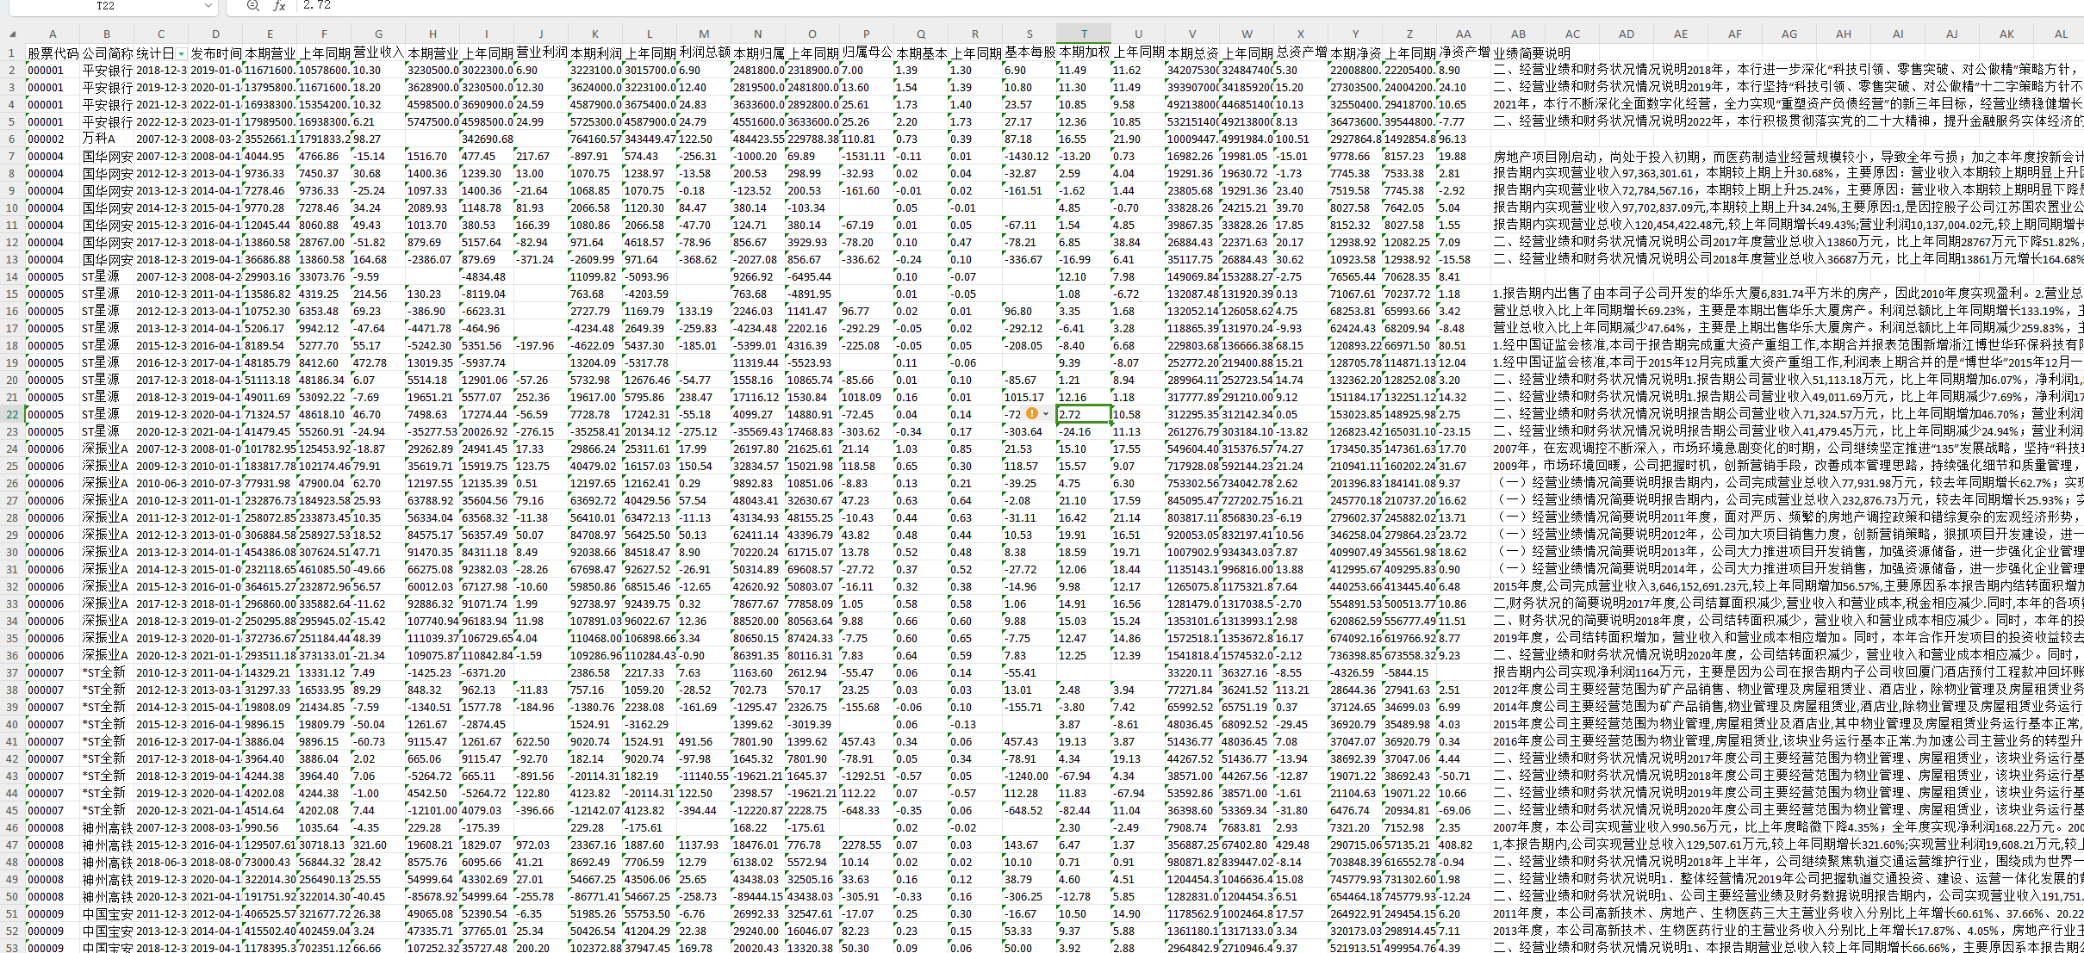This screenshot has height=953, width=2084.
Task: Click the 公司简称 header cell
Action: point(107,53)
